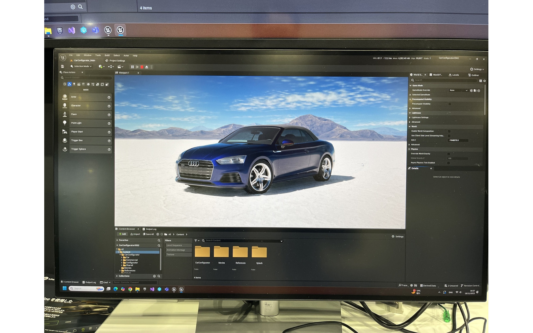Click the Recently Placed clock icon in Place Actors
The height and width of the screenshot is (333, 533).
tap(65, 84)
